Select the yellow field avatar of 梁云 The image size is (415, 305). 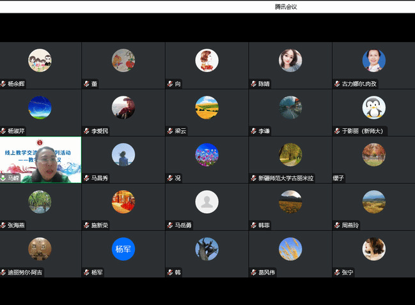(x=207, y=107)
